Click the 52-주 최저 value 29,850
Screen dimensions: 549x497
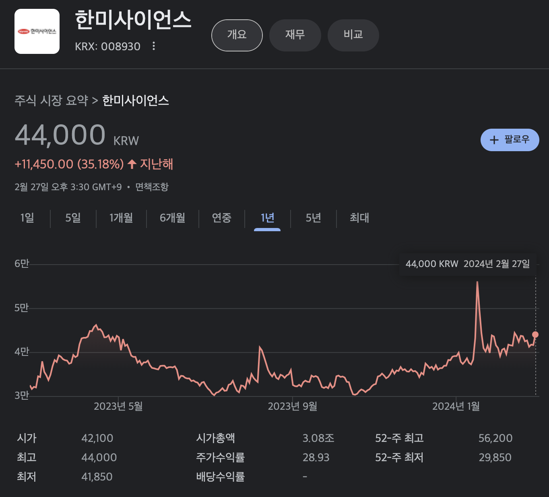(x=495, y=458)
